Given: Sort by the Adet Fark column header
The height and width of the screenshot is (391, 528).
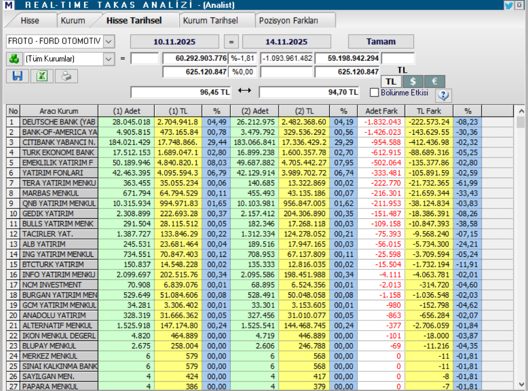Looking at the screenshot, I should click(x=381, y=111).
